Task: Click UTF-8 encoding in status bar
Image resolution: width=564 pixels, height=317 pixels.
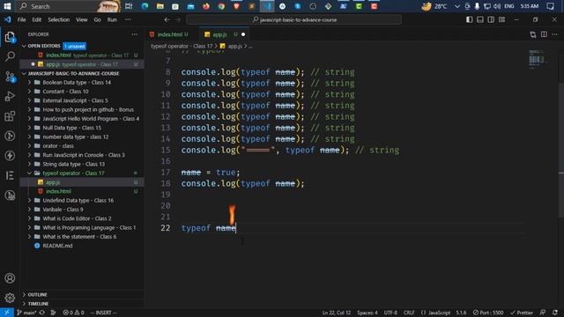Action: tap(390, 313)
